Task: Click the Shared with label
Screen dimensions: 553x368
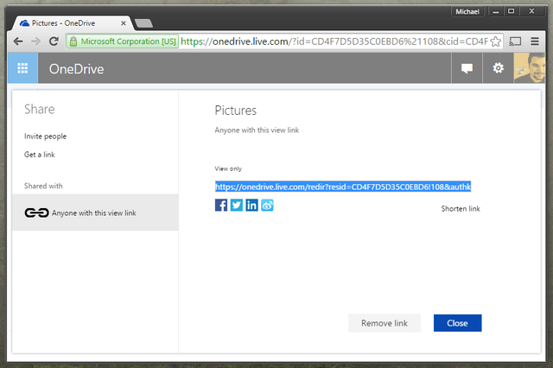Action: point(43,186)
